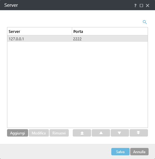Click the Aggiungi button
The width and height of the screenshot is (155, 159).
point(17,133)
